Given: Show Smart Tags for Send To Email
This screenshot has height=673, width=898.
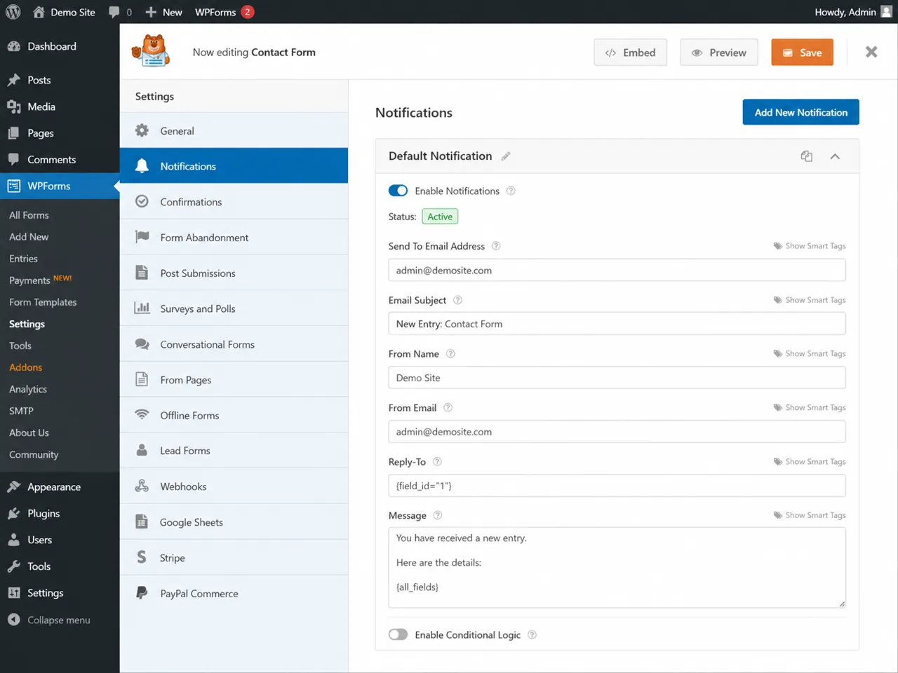Looking at the screenshot, I should (810, 246).
